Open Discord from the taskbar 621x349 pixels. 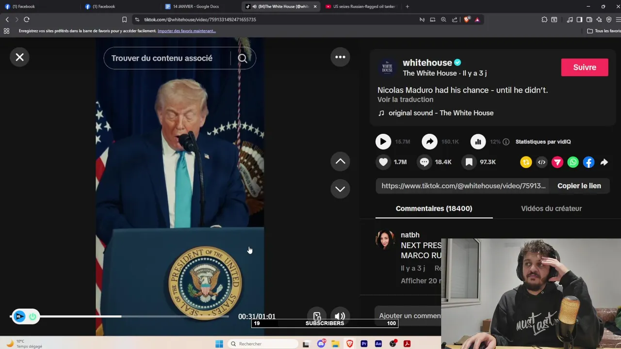(321, 344)
